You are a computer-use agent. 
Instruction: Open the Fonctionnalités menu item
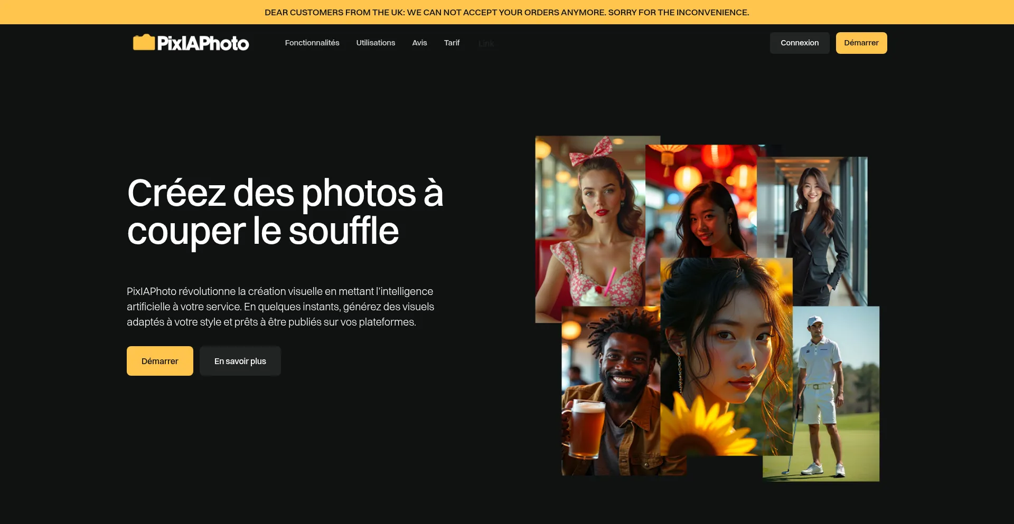(x=312, y=43)
